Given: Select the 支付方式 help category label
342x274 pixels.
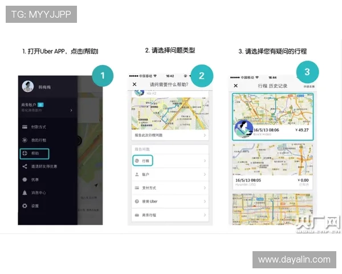Looking at the screenshot, I should click(149, 188).
